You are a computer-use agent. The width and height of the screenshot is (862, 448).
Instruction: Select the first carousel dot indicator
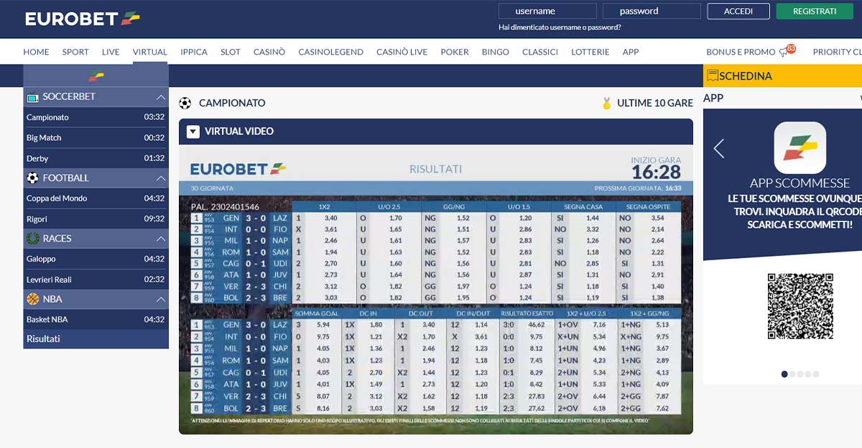[x=784, y=374]
